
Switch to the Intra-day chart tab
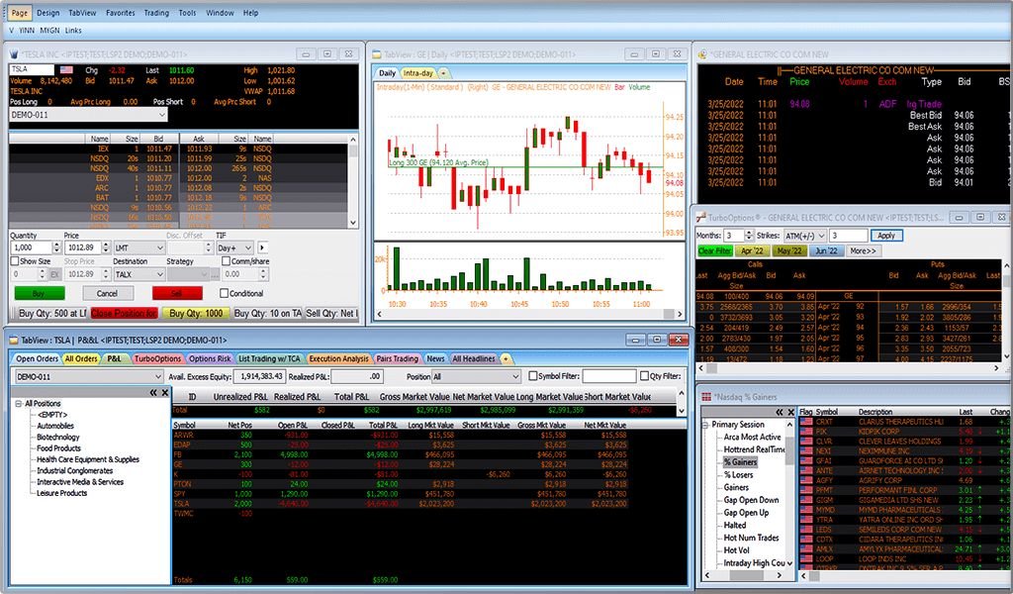coord(418,73)
